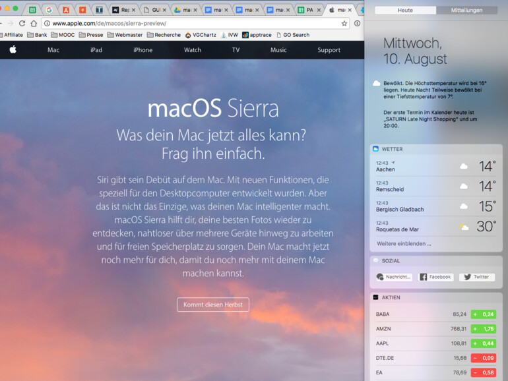Switch to the Google pinned tab
Viewport: 508px width, 381px height.
click(x=49, y=10)
